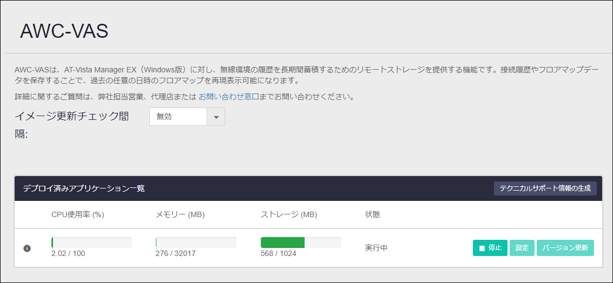Viewport: 613px width, 283px height.
Task: Click the バージョン更新 button
Action: tap(565, 248)
